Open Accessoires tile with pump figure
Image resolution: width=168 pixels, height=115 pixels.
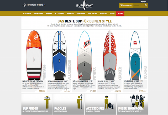tap(101, 104)
